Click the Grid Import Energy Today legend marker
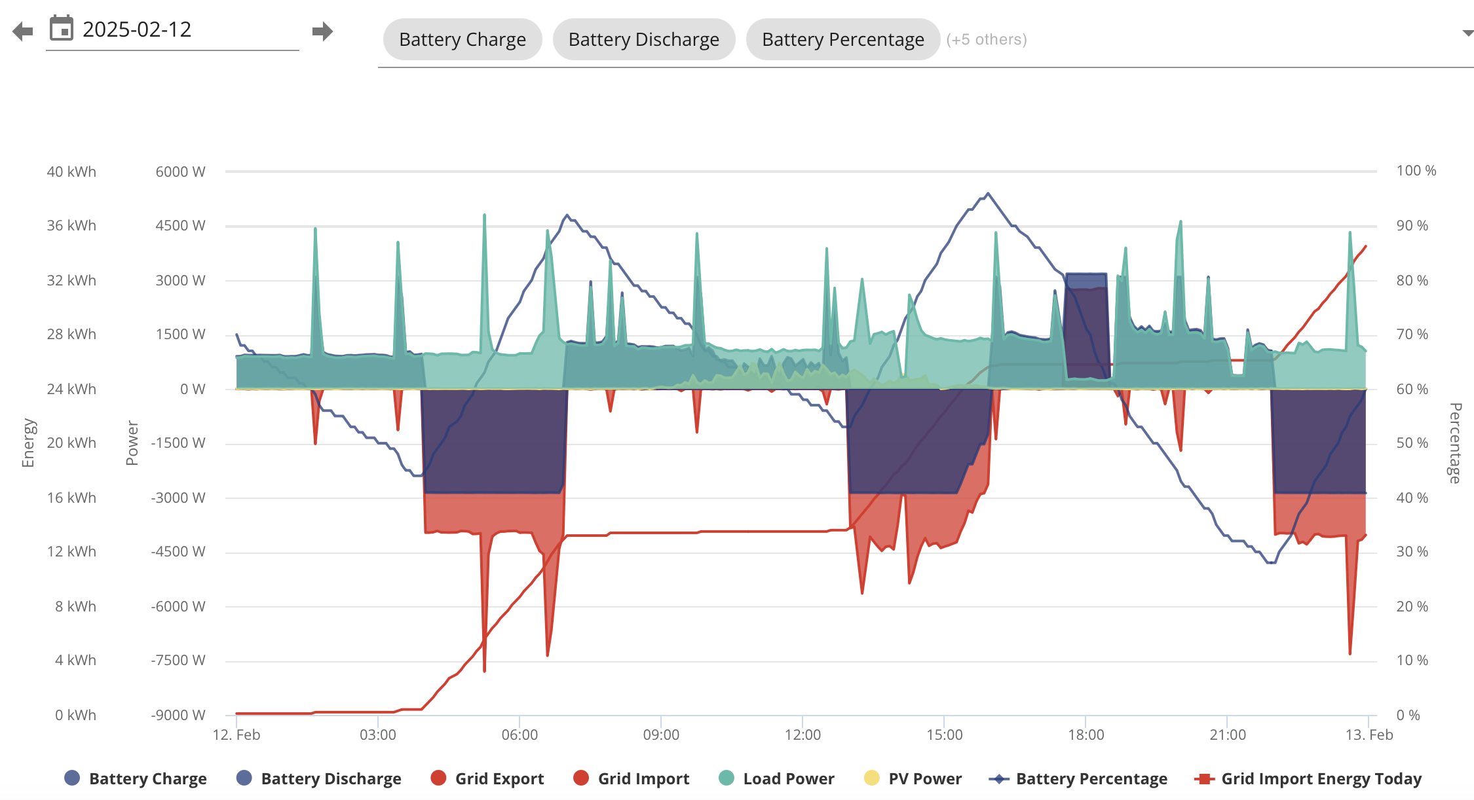The width and height of the screenshot is (1474, 800). point(1205,778)
